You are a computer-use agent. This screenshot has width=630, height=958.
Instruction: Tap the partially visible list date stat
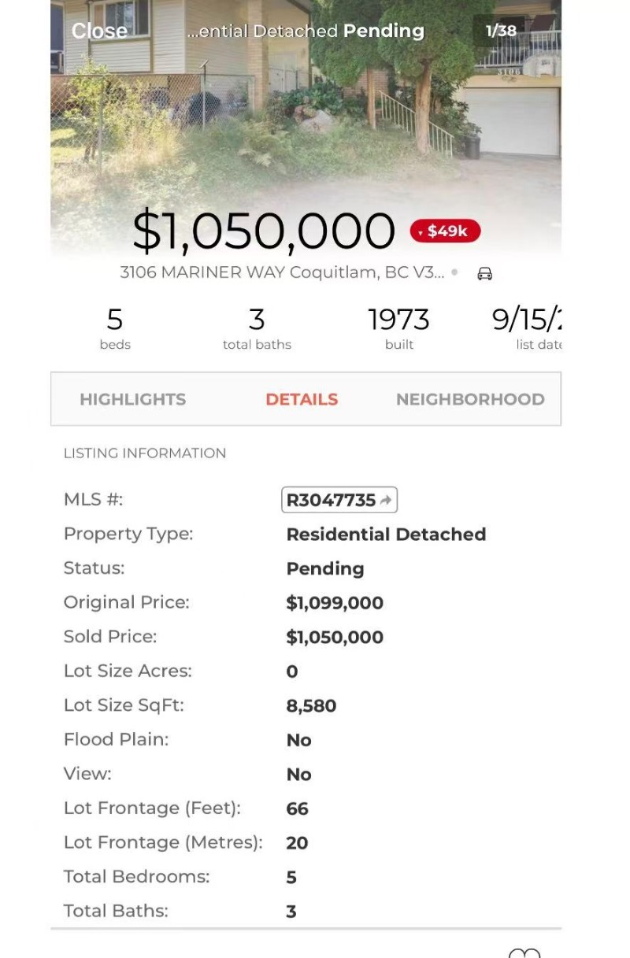click(x=528, y=327)
